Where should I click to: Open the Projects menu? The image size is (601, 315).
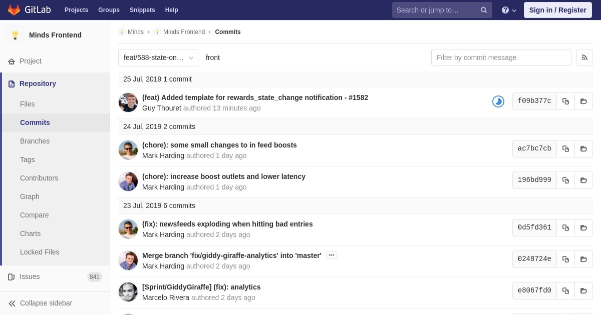[x=76, y=10]
